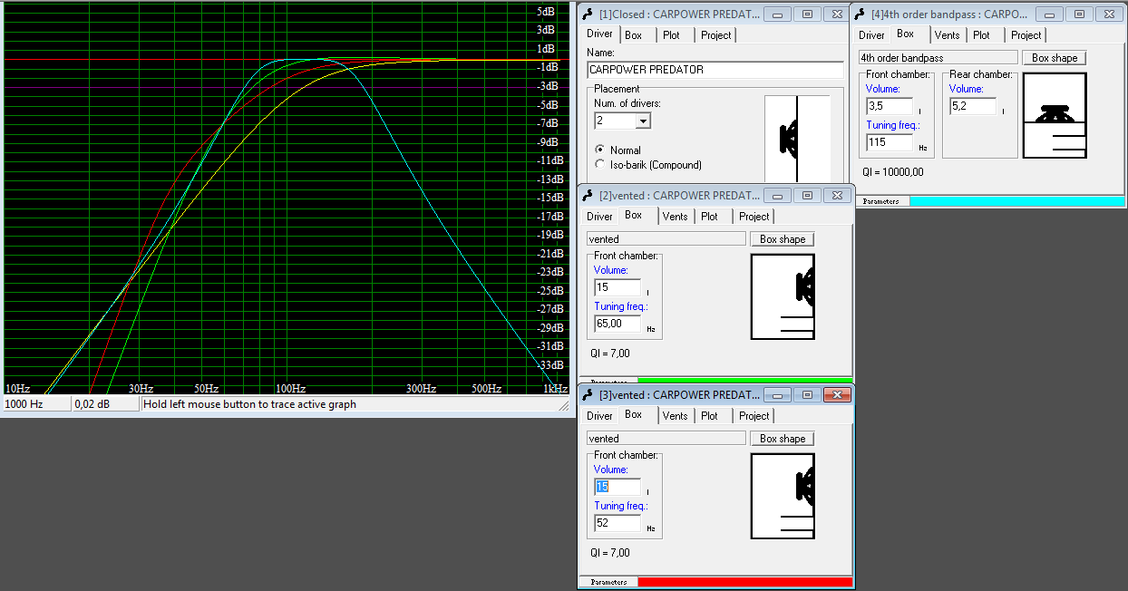Click Box shape button in the [2]vented window

click(x=783, y=239)
